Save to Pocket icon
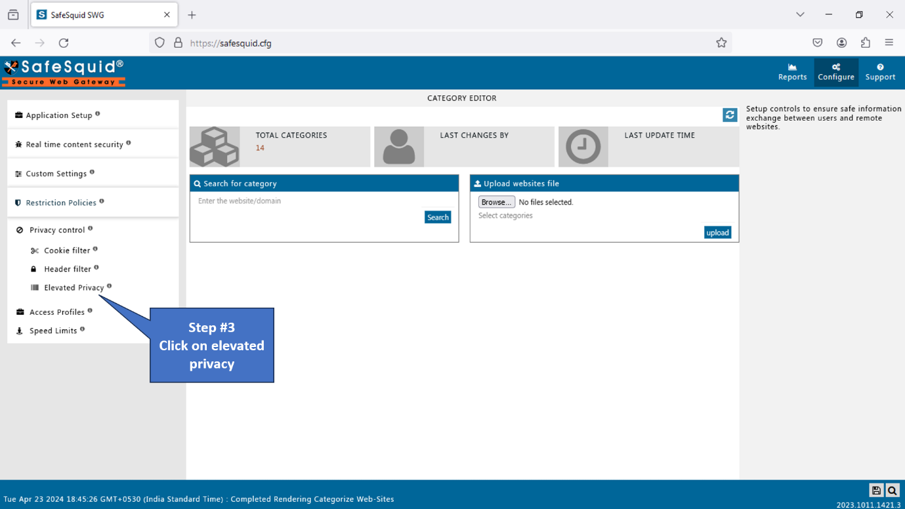 pos(818,43)
